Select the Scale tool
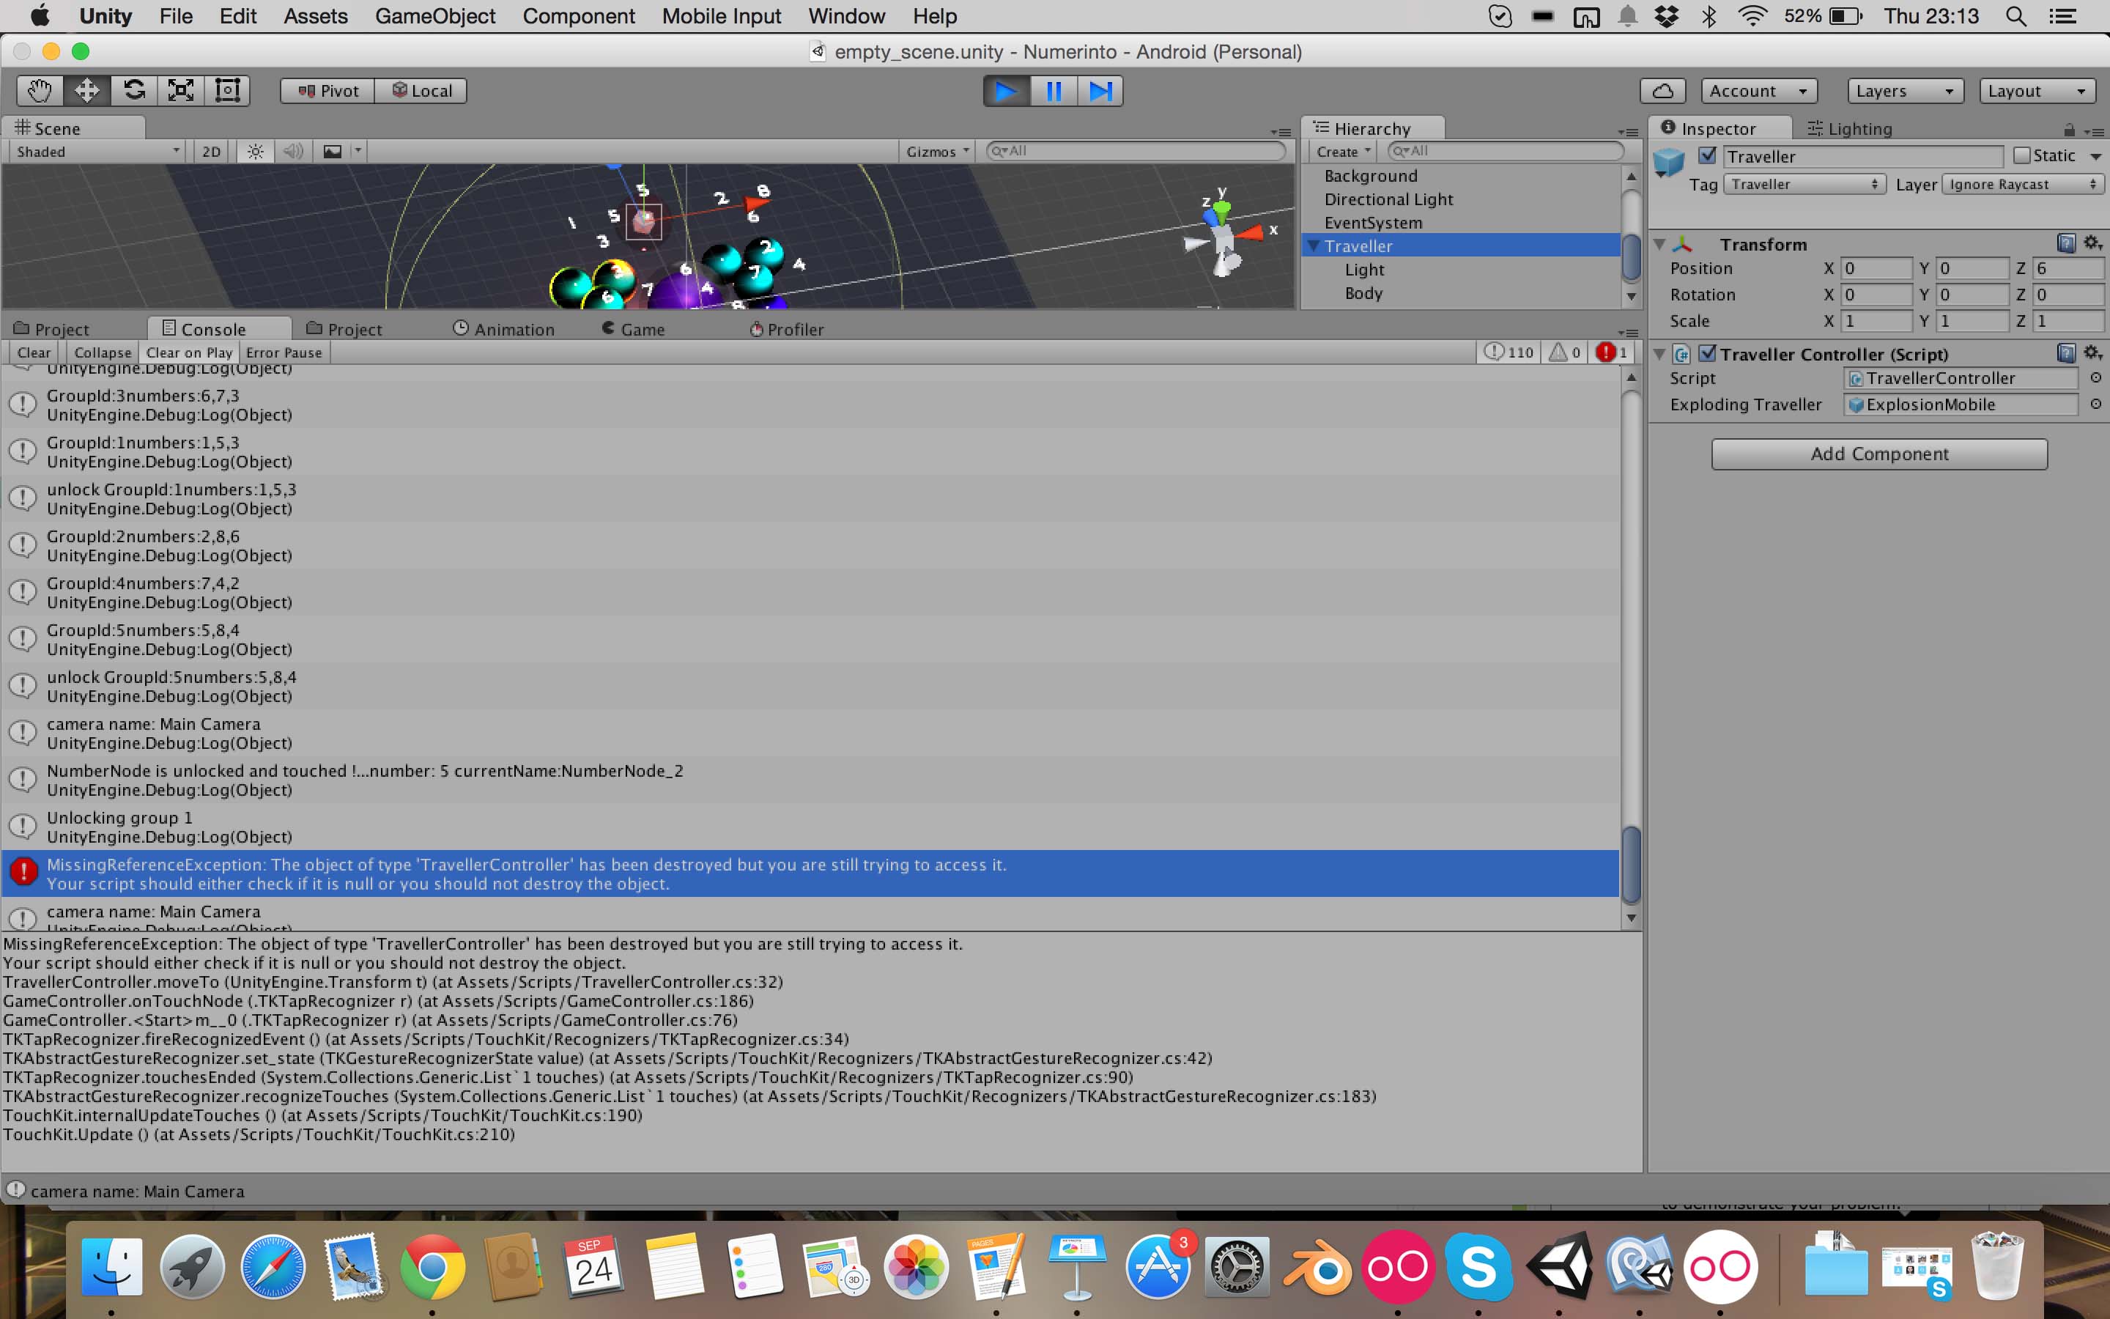Viewport: 2110px width, 1319px height. (180, 90)
